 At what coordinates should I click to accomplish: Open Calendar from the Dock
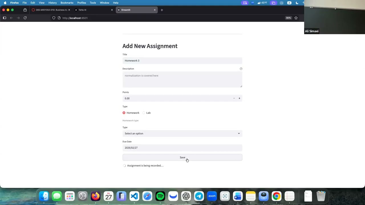(x=109, y=196)
